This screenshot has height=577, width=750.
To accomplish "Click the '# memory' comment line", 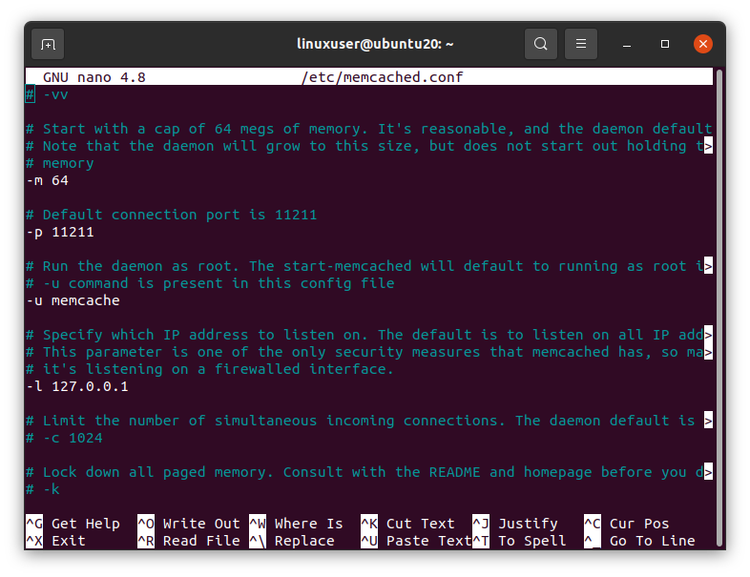I will tap(60, 163).
